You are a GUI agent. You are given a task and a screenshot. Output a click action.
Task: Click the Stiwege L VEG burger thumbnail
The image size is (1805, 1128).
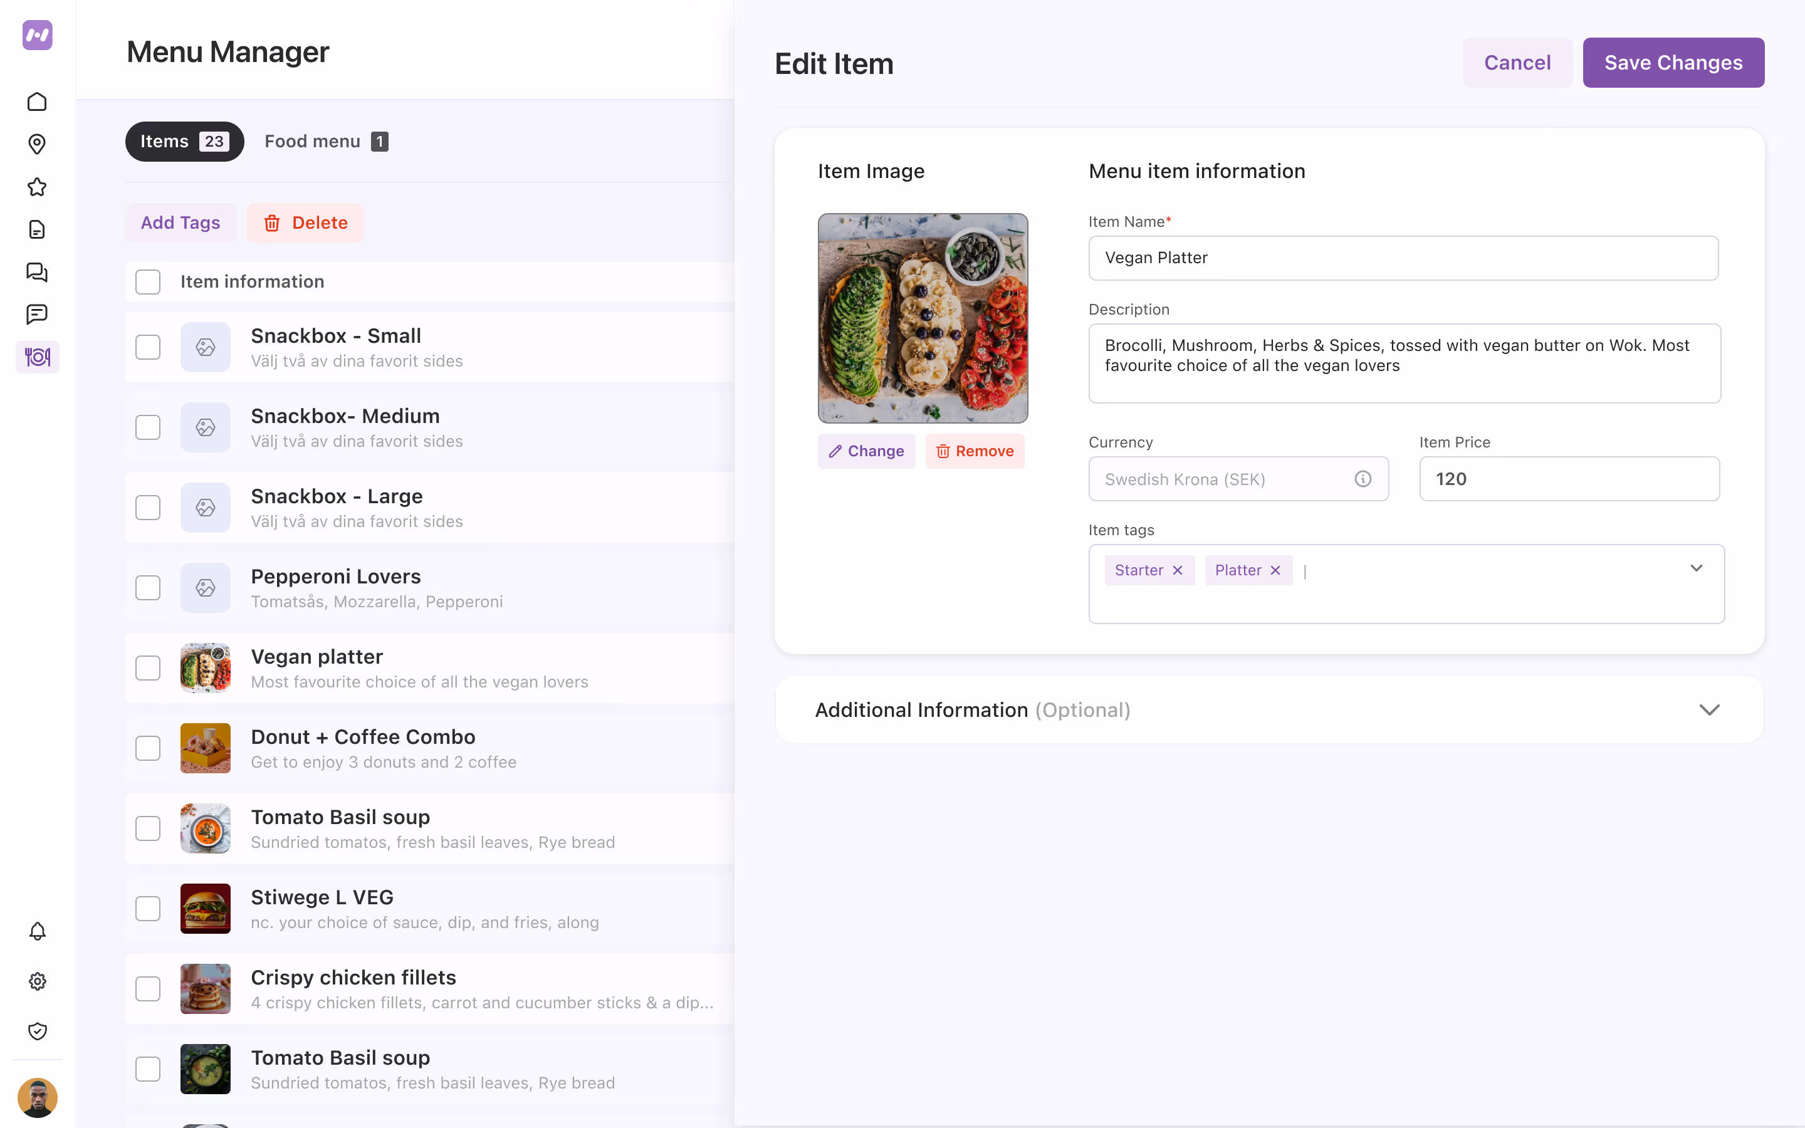[205, 909]
